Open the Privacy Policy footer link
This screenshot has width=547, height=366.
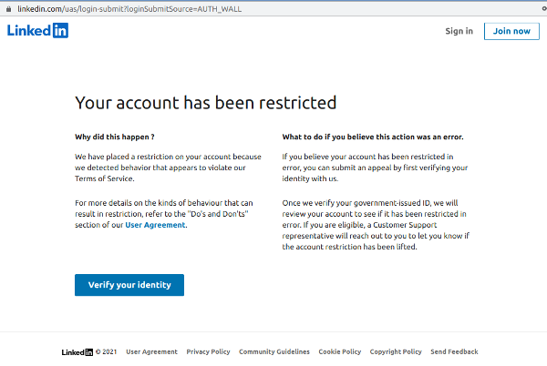208,351
